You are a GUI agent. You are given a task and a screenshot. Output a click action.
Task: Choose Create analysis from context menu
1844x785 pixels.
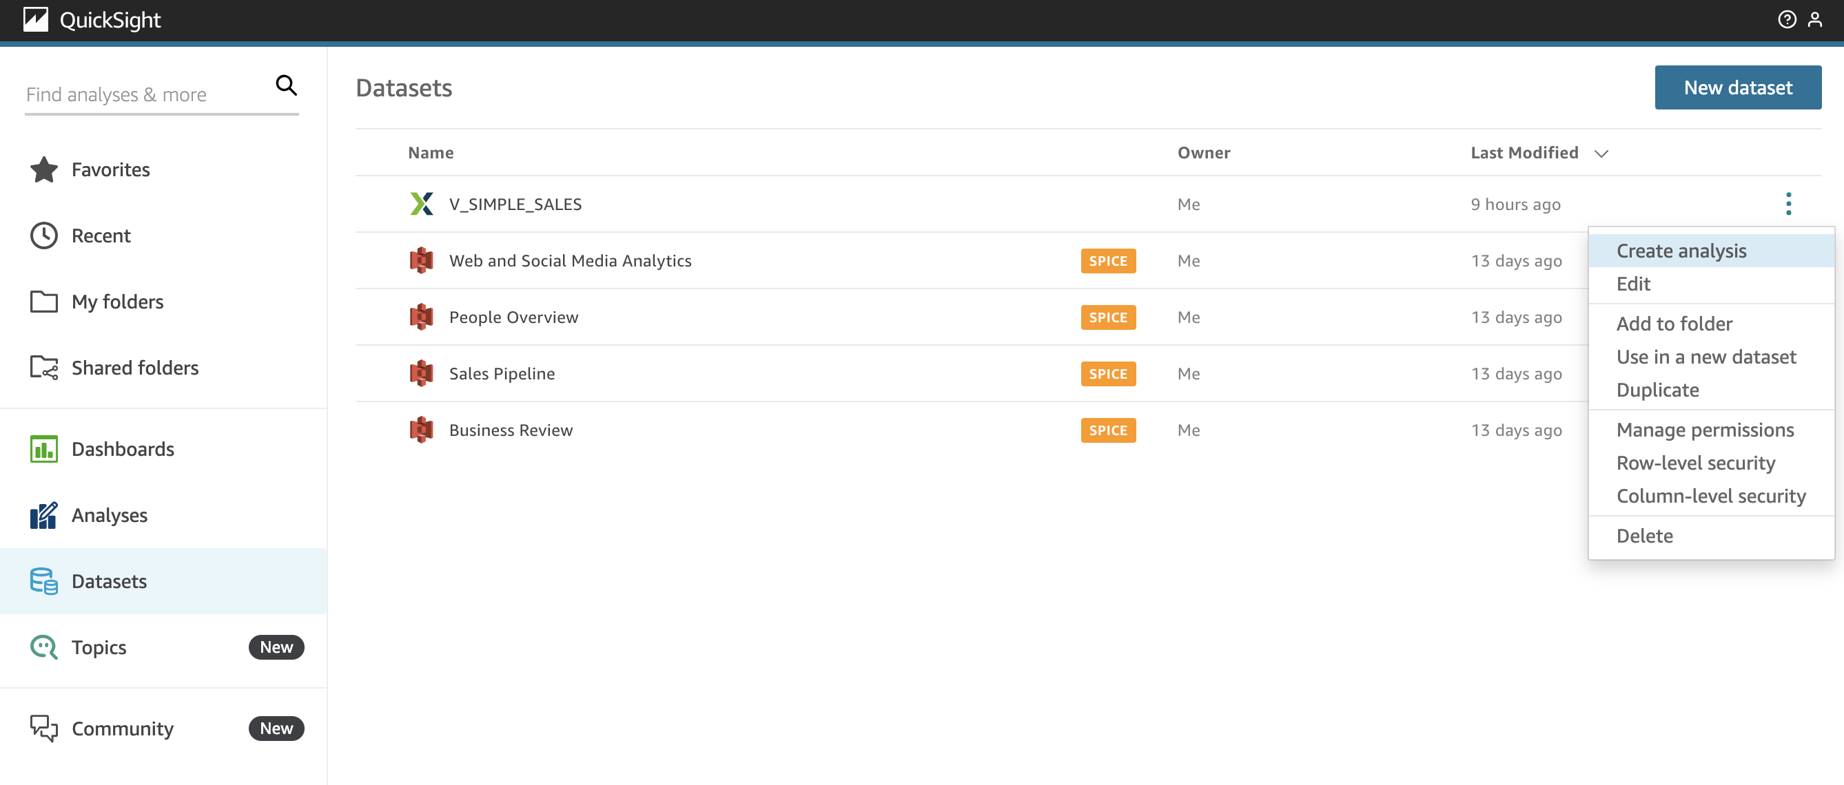1711,251
